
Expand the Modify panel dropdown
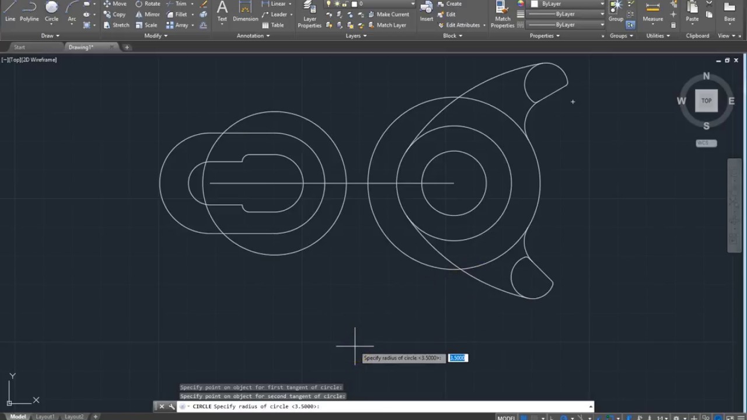(x=156, y=36)
